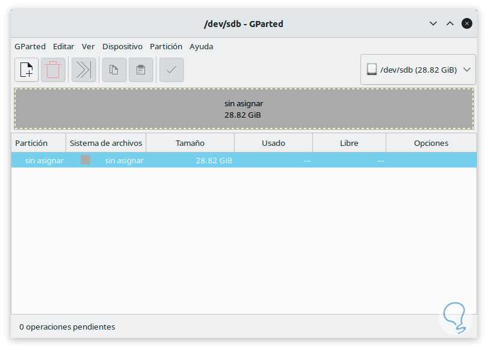Image resolution: width=488 pixels, height=350 pixels.
Task: Click the Copy partition toolbar icon
Action: click(114, 70)
